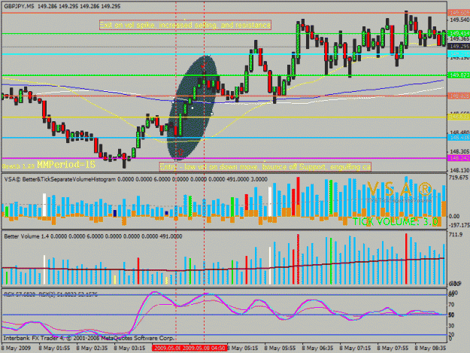The width and height of the screenshot is (470, 353).
Task: Select the dark shaded ellipse highlighting the trade
Action: pos(192,108)
